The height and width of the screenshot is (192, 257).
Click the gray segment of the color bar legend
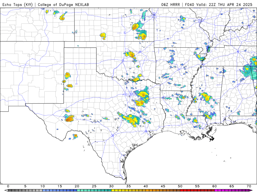point(25,190)
